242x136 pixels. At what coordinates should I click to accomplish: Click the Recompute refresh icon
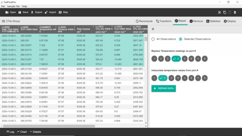[137, 21]
